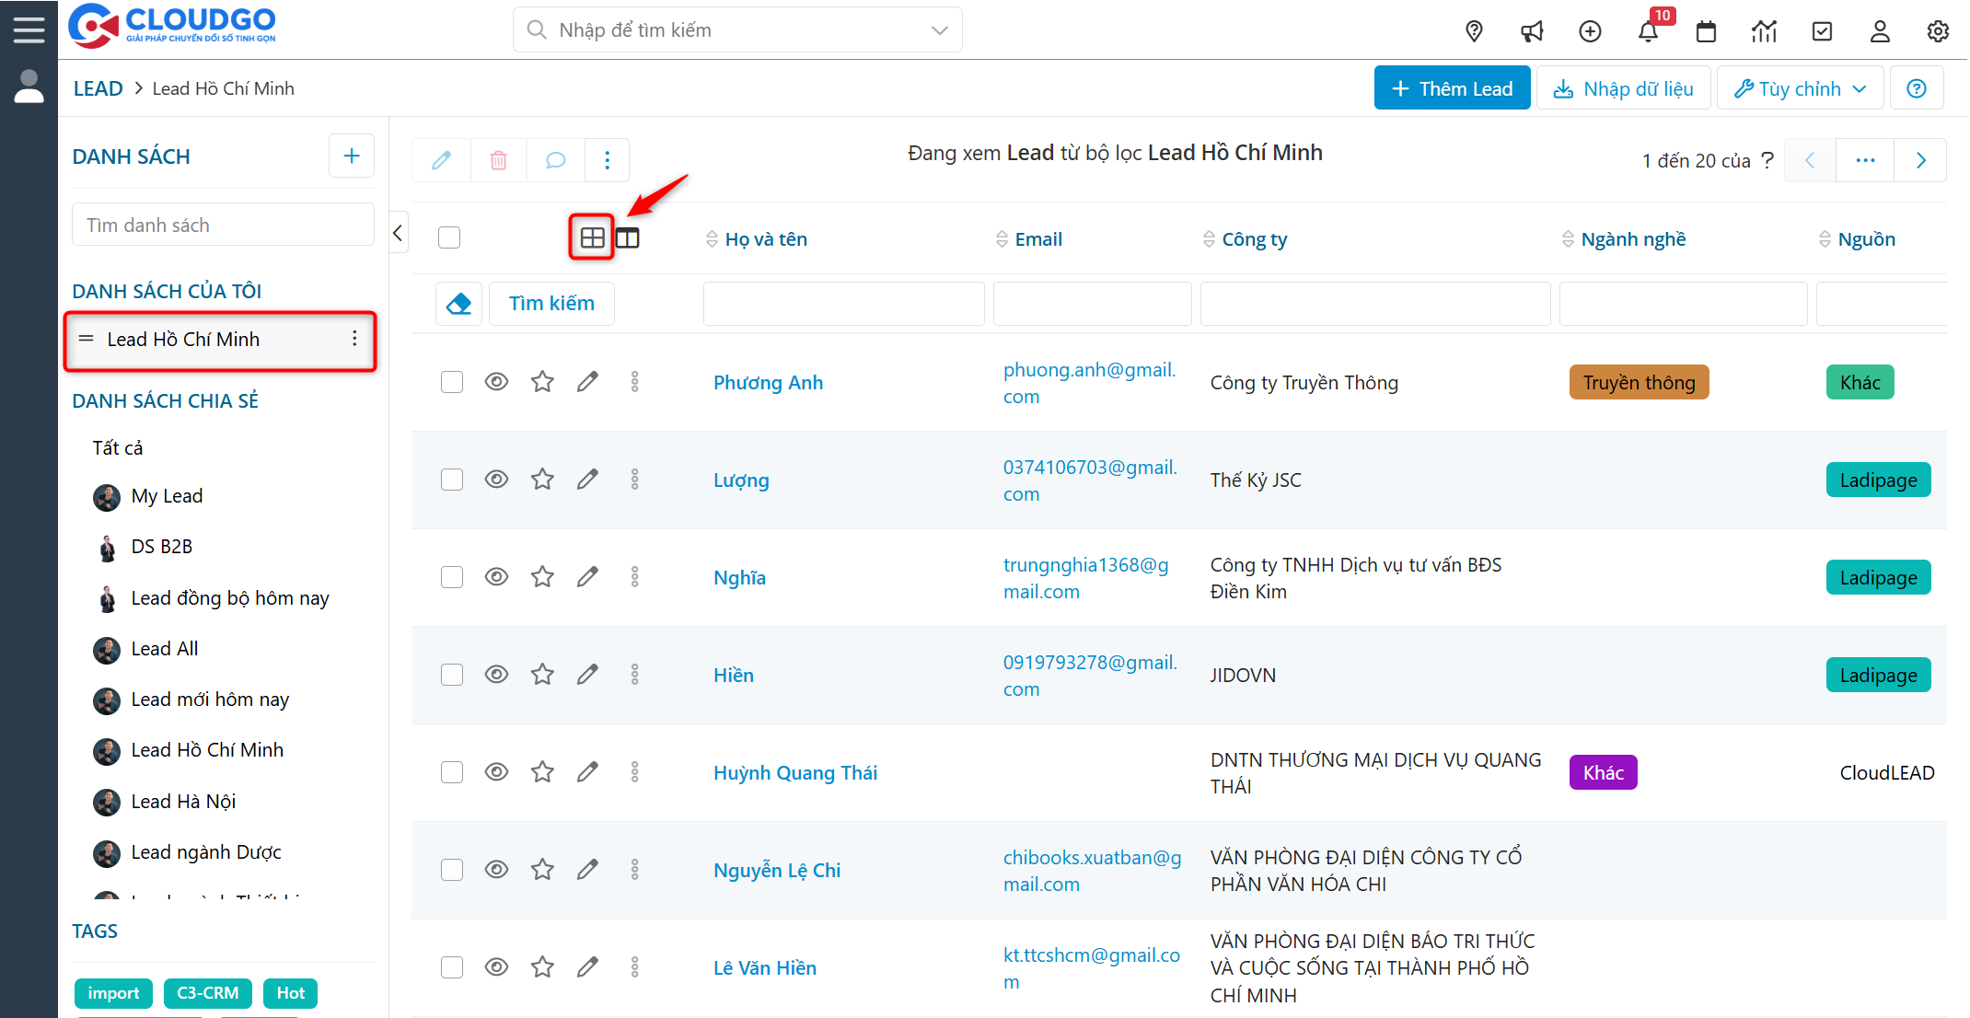Select Lead Hà Nội shared list
The width and height of the screenshot is (1970, 1018).
click(x=183, y=802)
